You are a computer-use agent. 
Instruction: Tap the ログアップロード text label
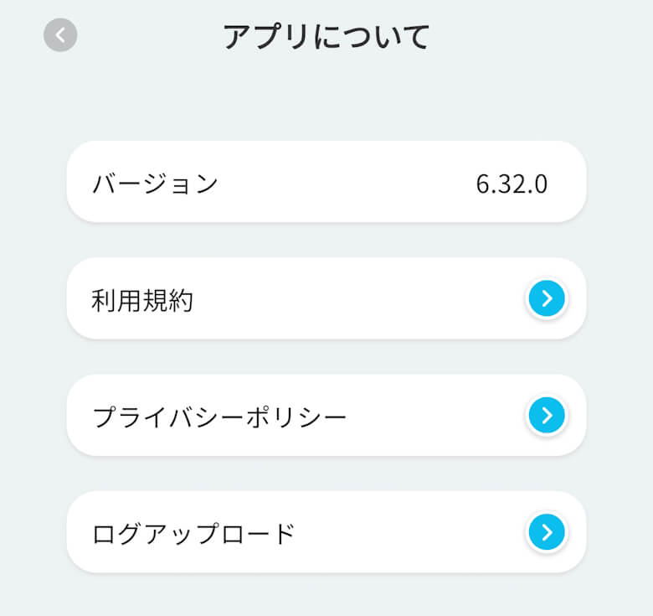(193, 533)
